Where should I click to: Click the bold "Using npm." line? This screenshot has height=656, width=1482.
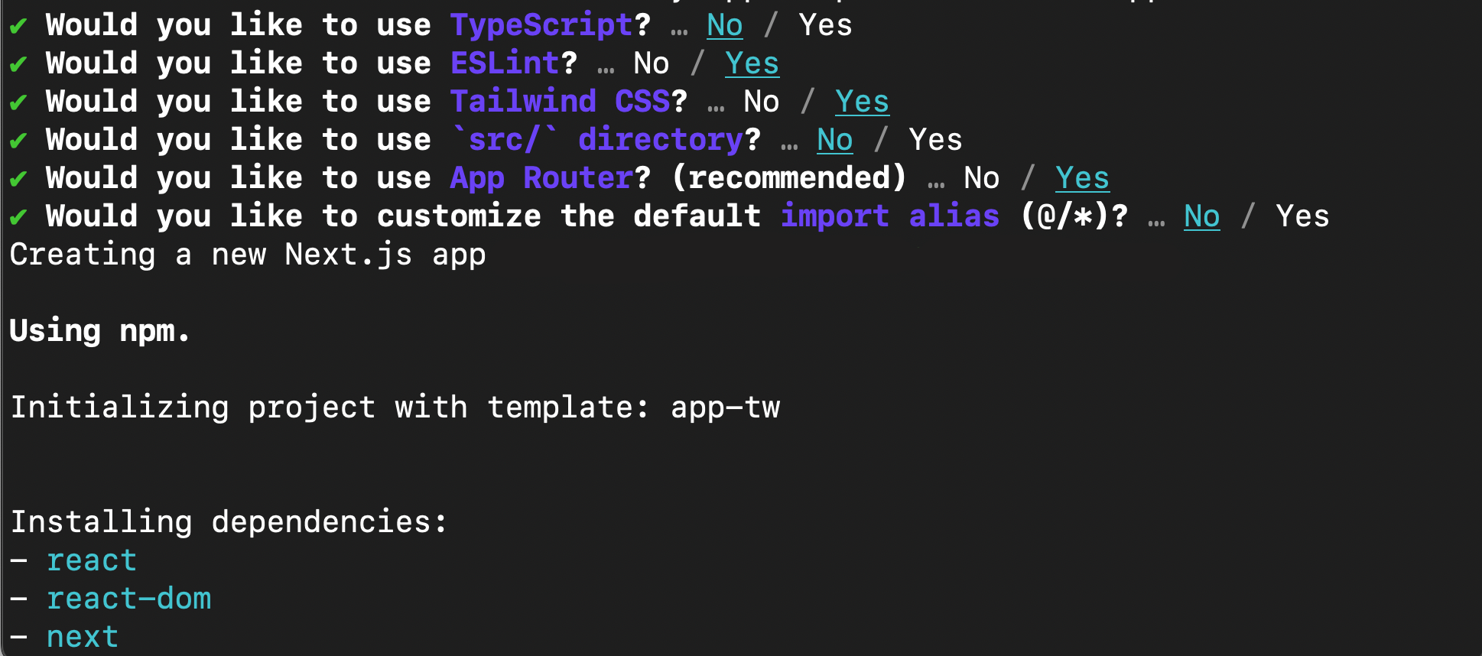click(99, 332)
